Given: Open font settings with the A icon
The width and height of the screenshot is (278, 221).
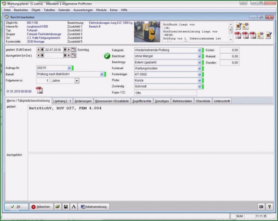Looking at the screenshot, I should pyautogui.click(x=73, y=207).
